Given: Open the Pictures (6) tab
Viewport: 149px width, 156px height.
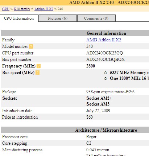Looking at the screenshot, I should click(x=58, y=18).
